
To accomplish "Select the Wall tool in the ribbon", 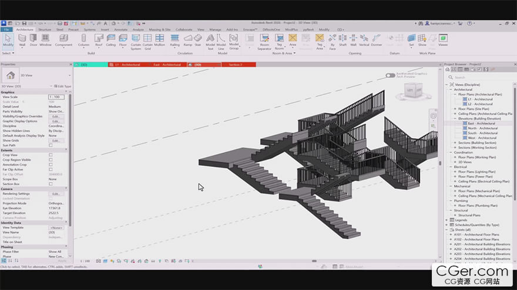I will coord(22,40).
